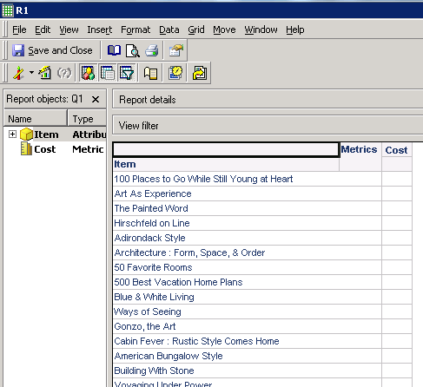Close the Report objects panel
Viewport: 423px width, 387px height.
coord(96,99)
